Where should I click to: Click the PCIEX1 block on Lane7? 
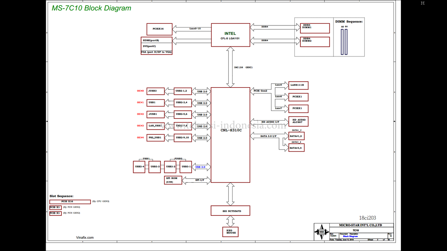pyautogui.click(x=298, y=108)
